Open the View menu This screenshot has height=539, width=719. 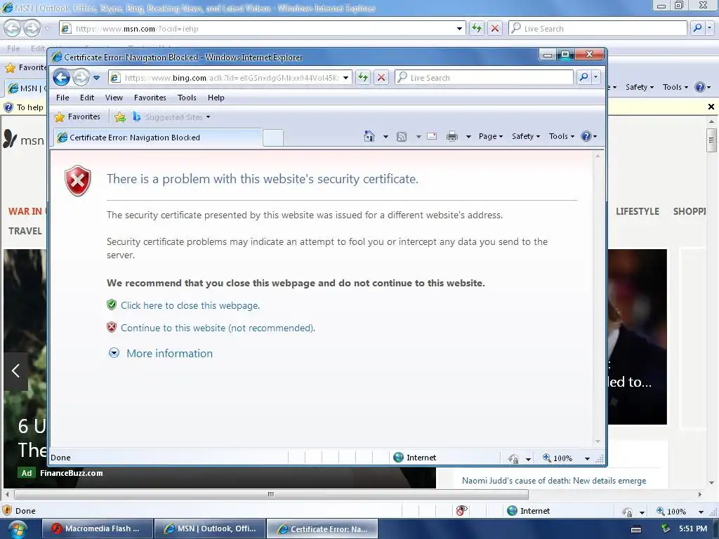tap(114, 98)
